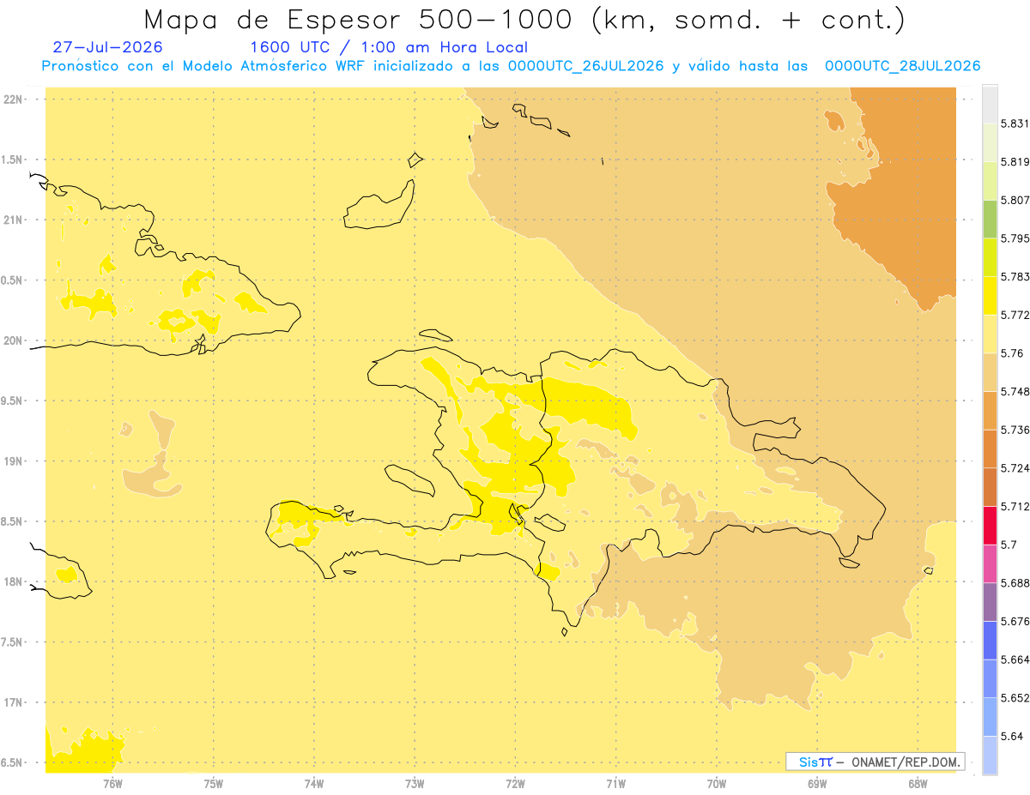Screen dimensions: 1030x795
Task: Click the 74W longitude label
Action: (314, 783)
